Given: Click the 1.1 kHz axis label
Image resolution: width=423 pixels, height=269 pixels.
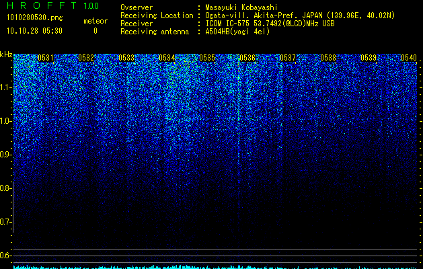Looking at the screenshot, I should (x=5, y=87).
